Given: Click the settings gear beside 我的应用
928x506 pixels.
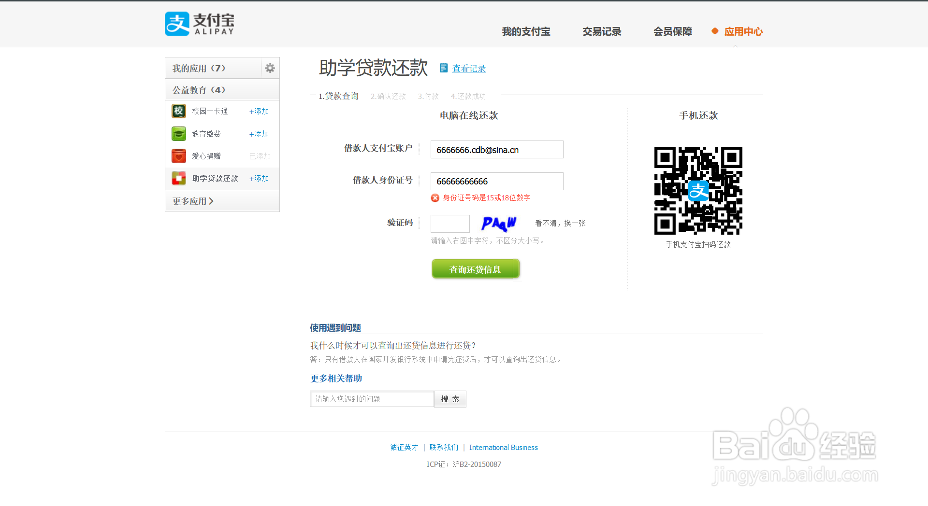Looking at the screenshot, I should [x=270, y=68].
